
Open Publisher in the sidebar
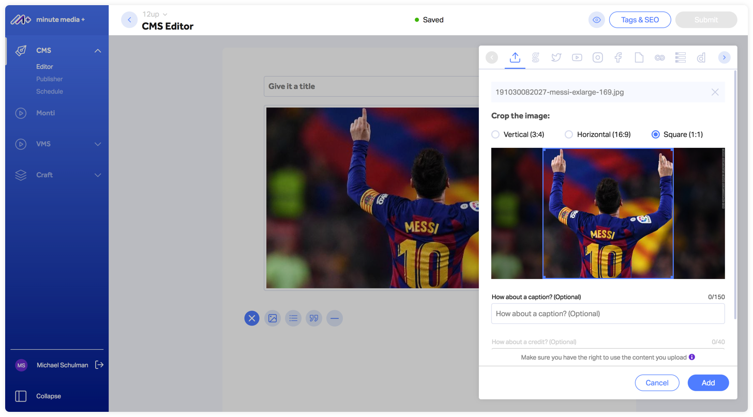(x=50, y=79)
